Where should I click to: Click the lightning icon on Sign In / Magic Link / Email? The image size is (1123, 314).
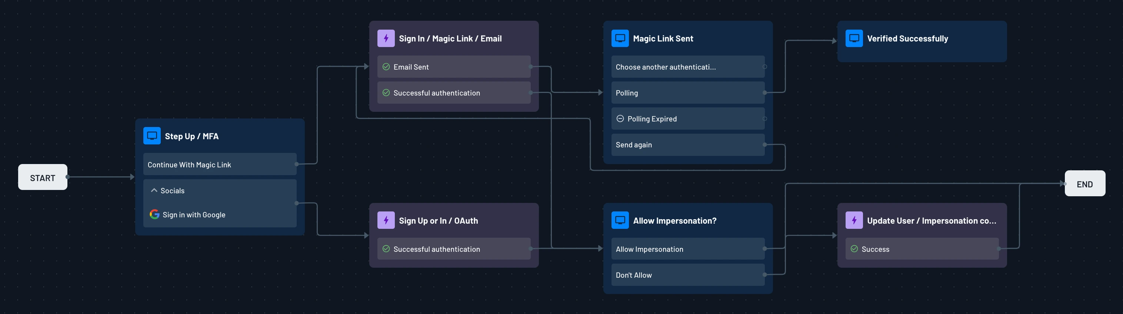(x=386, y=38)
